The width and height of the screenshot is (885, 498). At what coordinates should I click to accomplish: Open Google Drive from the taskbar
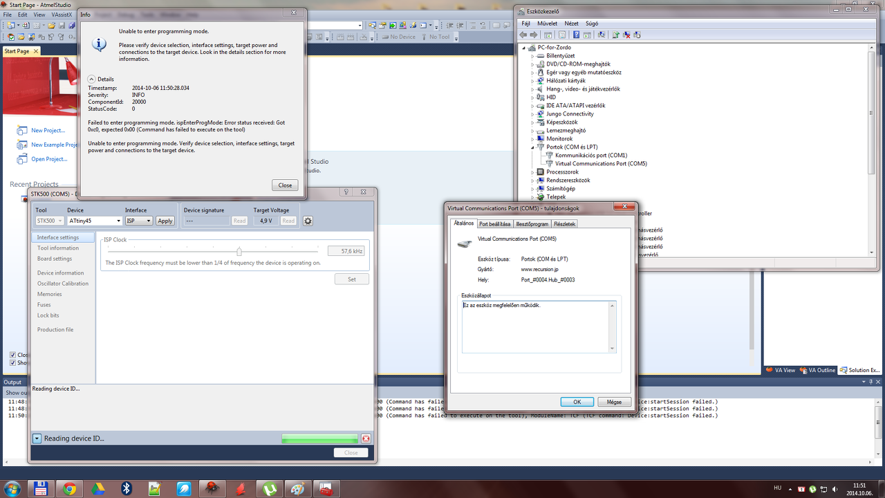97,488
